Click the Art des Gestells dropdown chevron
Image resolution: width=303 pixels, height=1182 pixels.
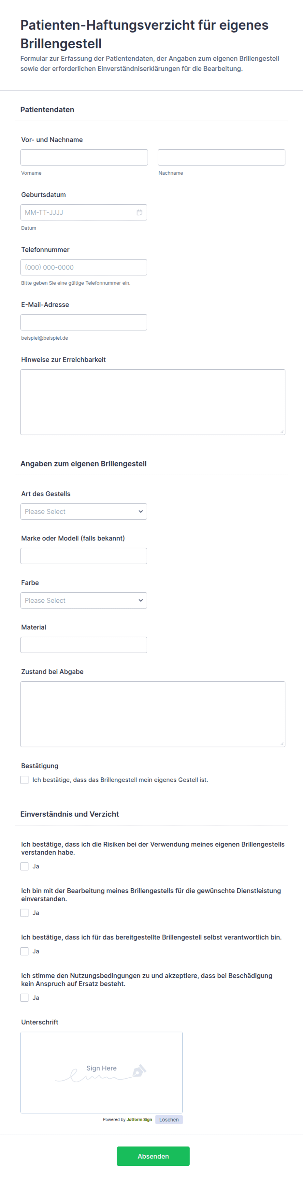140,511
